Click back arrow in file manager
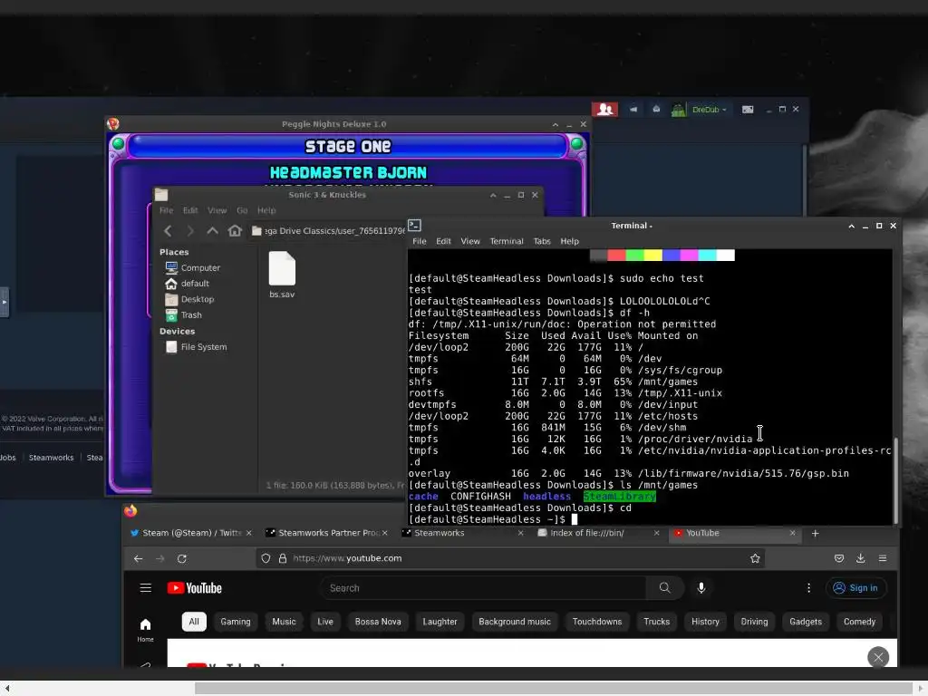 (168, 231)
